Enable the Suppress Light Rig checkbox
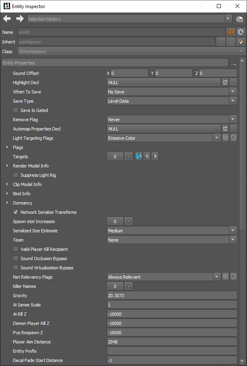This screenshot has width=247, height=366. (x=16, y=175)
